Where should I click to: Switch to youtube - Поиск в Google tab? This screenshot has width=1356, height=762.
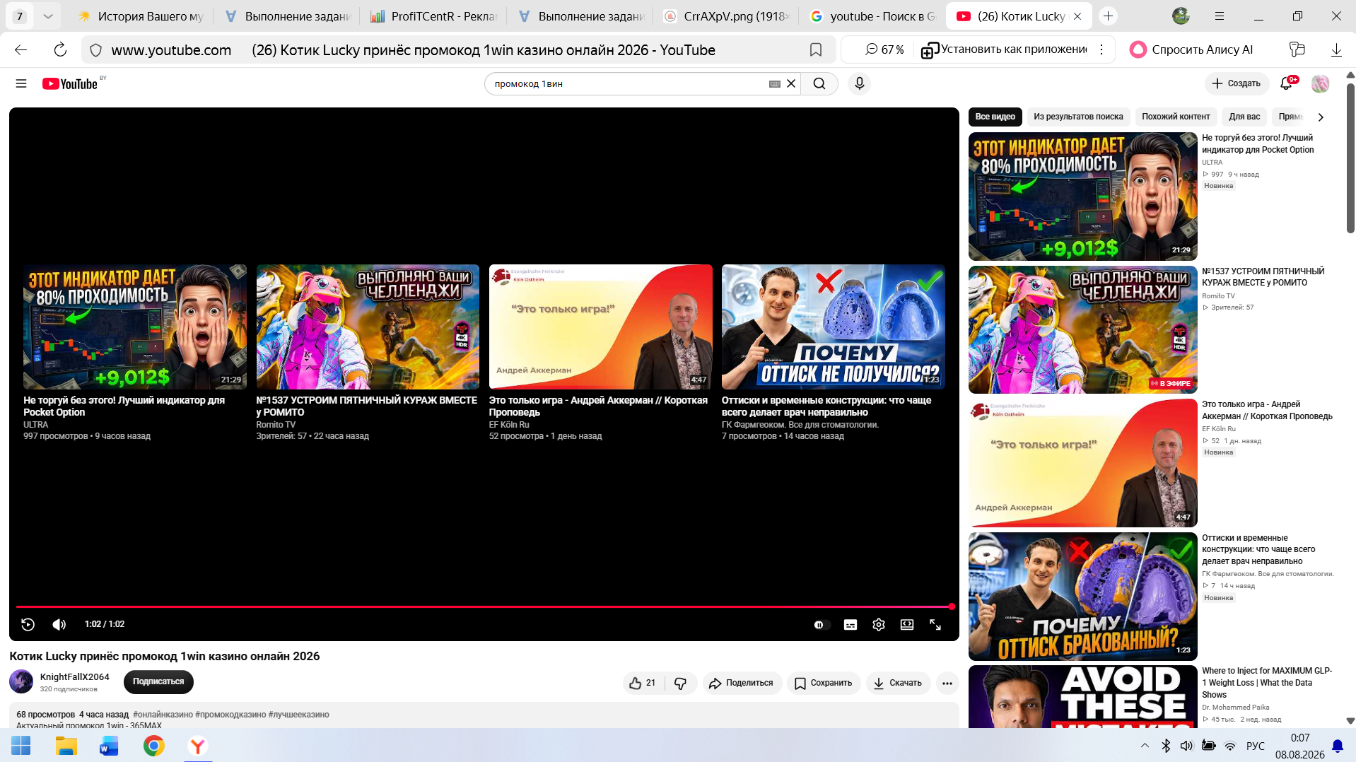873,16
